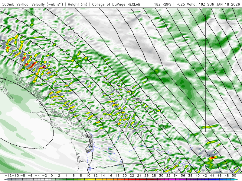
Task: Click the '10' colorbar scale value
Action: click(88, 176)
